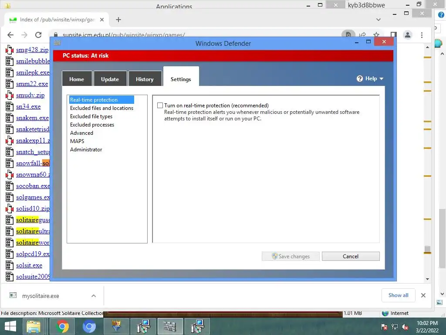This screenshot has height=335, width=446.
Task: Click the muted volume tray icon
Action: coord(405,327)
